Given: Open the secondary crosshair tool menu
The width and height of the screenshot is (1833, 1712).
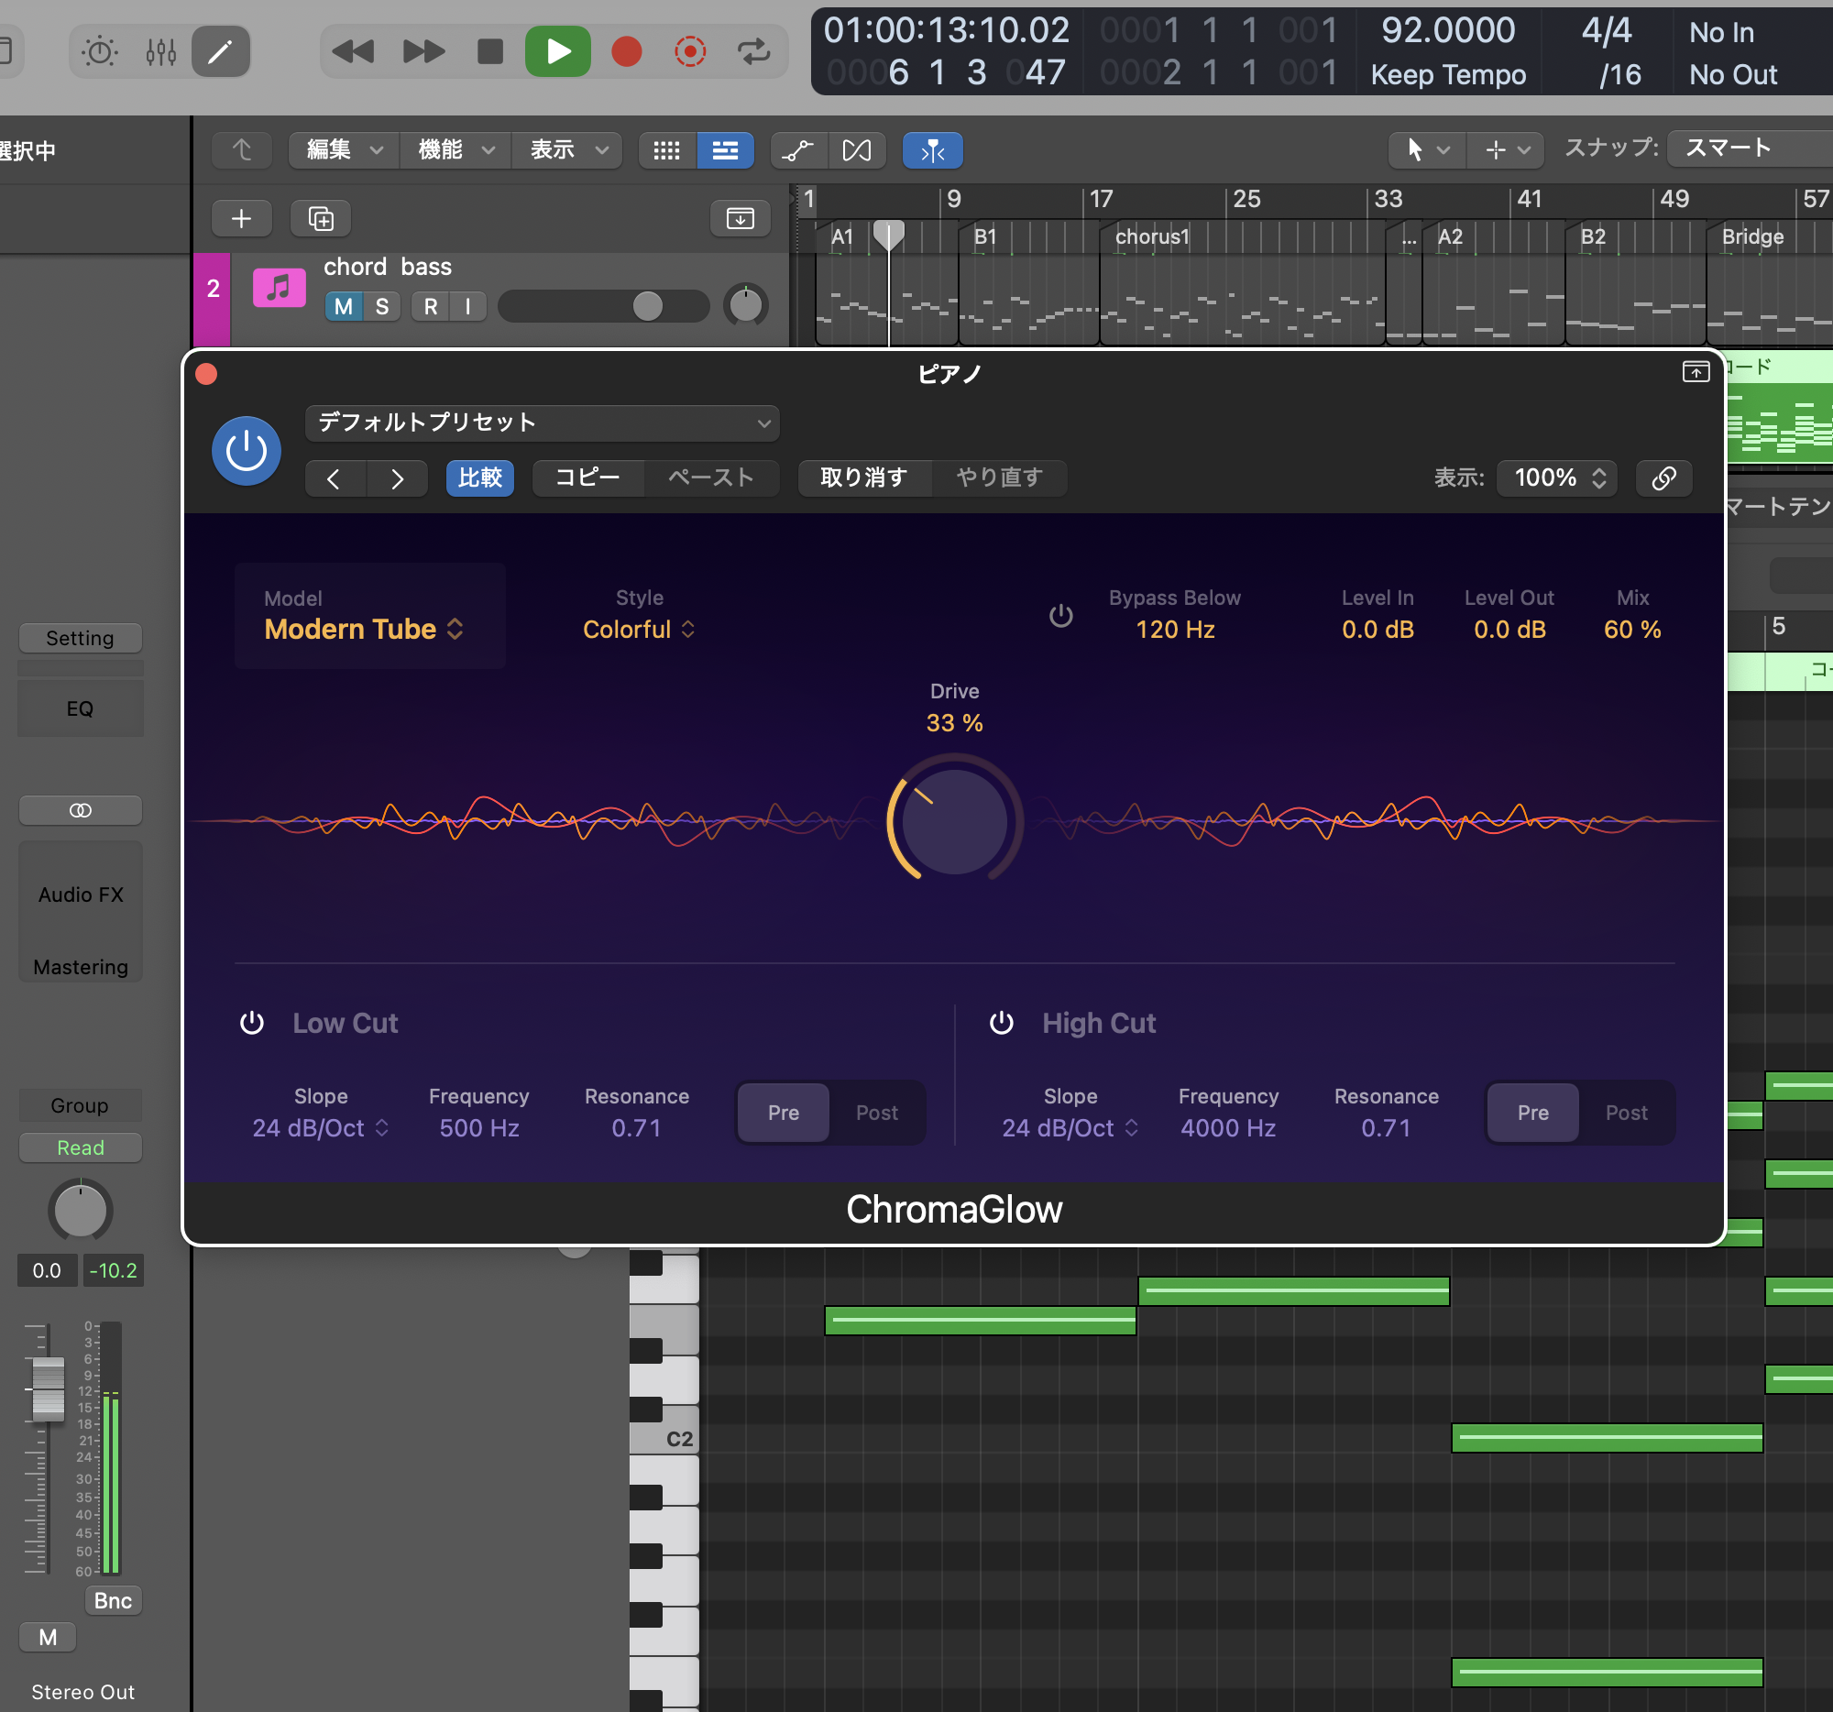Looking at the screenshot, I should click(x=1506, y=149).
